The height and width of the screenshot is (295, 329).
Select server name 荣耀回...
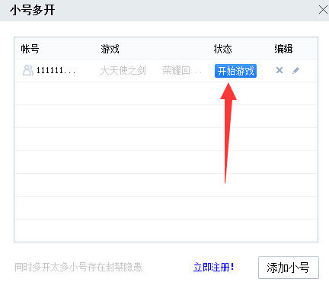[x=182, y=70]
